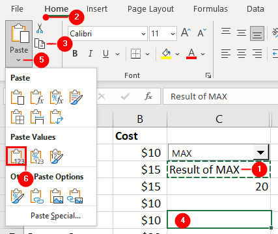278x234 pixels.
Task: Choose Keep Source Formatting paste option
Action: coord(76,97)
